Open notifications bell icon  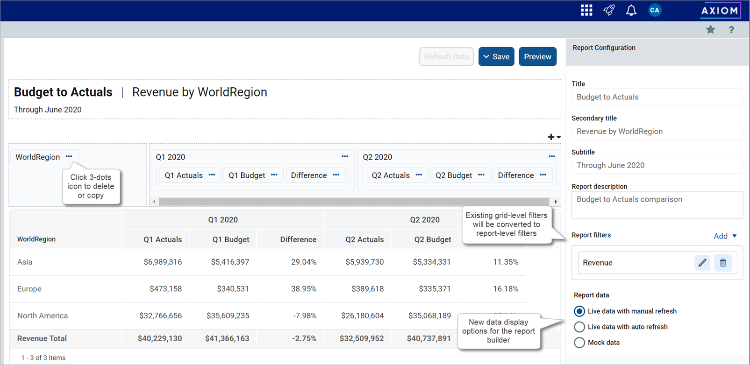point(631,10)
